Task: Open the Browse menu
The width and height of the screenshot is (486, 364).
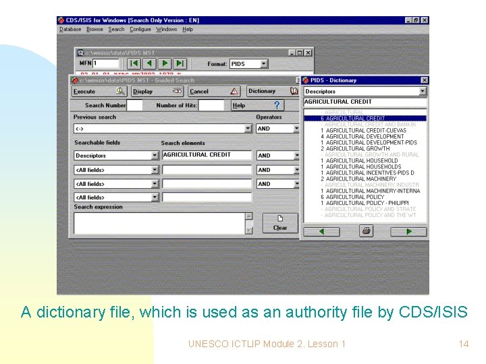Action: pos(94,29)
